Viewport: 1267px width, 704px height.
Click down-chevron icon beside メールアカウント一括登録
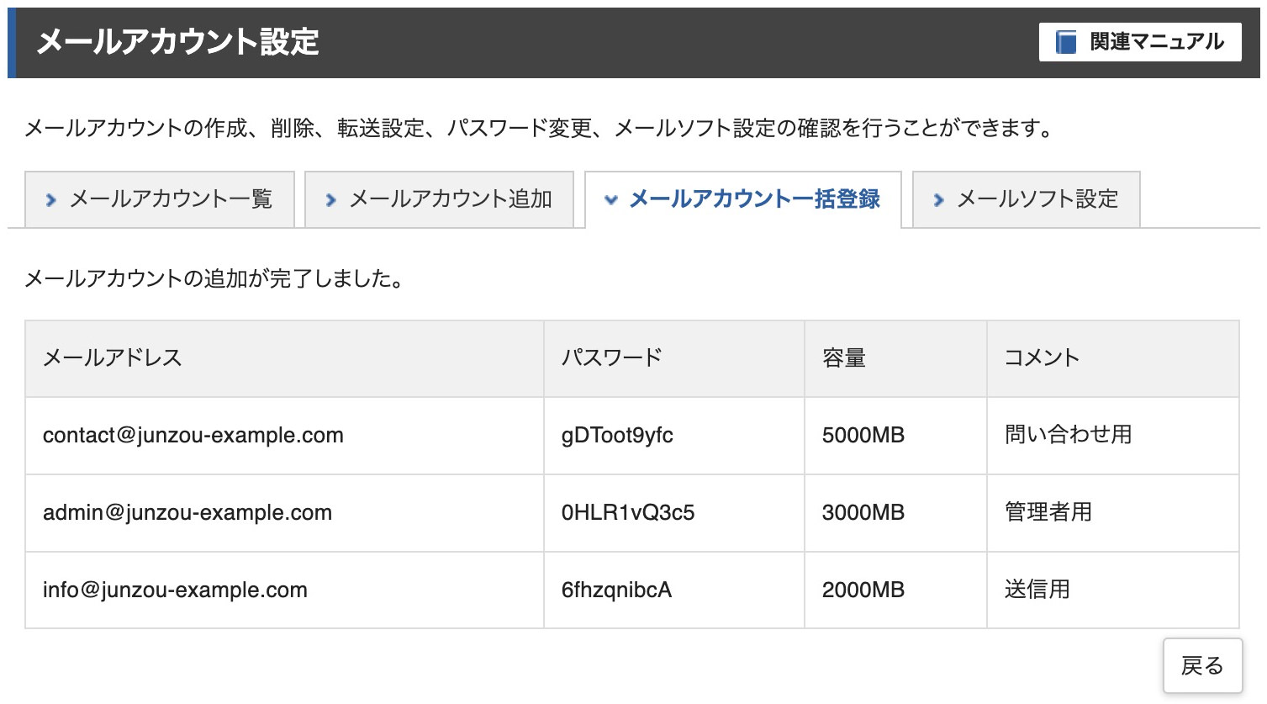click(x=611, y=200)
